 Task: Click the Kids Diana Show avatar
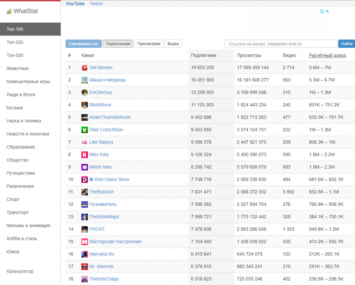pyautogui.click(x=84, y=180)
